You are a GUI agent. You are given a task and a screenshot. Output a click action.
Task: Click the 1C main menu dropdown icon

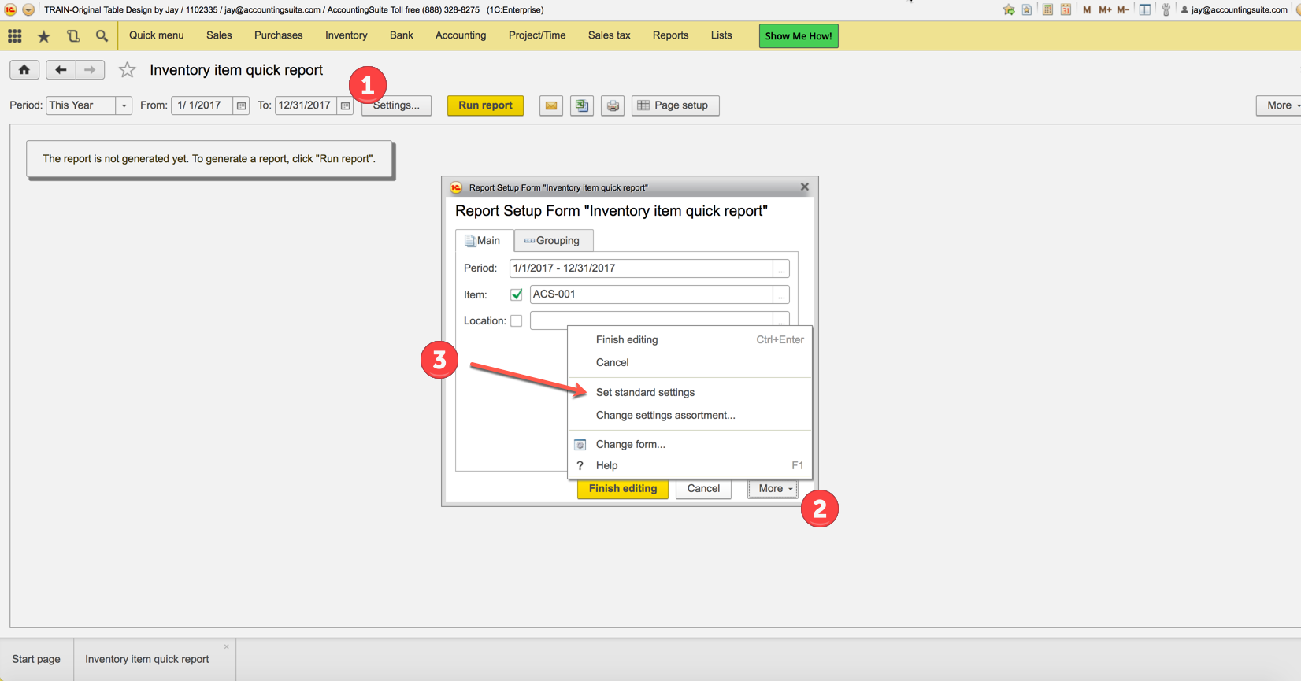tap(28, 9)
